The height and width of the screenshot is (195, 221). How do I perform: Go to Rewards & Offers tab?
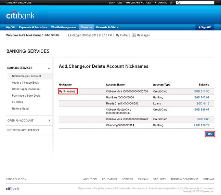[107, 27]
